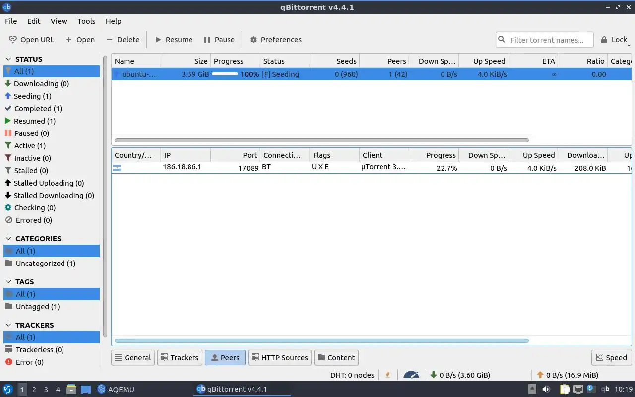
Task: Click the Completed checkmark filter icon
Action: 8,109
